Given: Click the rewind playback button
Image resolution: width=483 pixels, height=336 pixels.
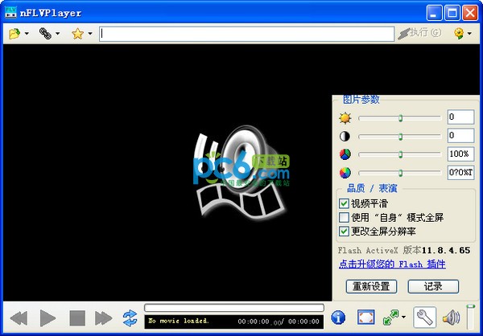Looking at the screenshot, I should click(19, 318).
